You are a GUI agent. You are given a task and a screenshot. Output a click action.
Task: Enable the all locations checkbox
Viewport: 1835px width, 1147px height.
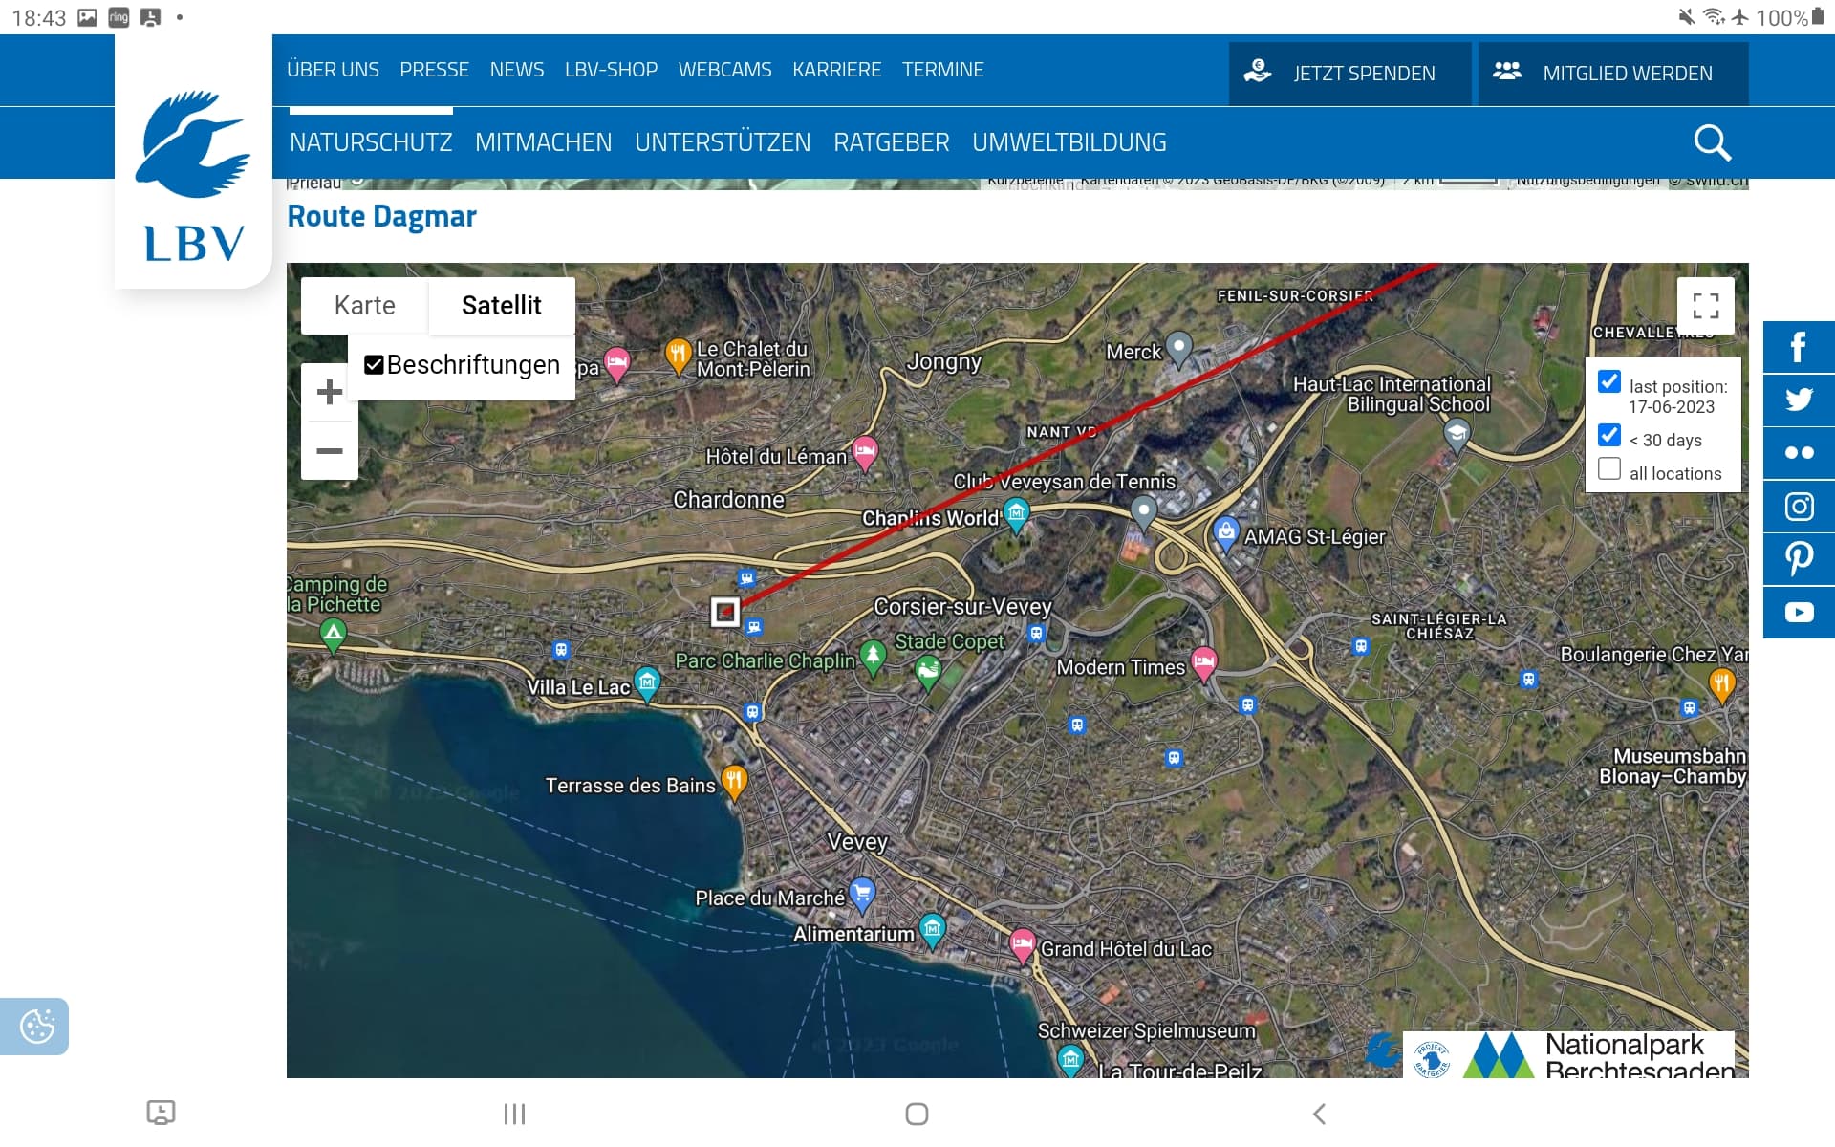[1609, 468]
